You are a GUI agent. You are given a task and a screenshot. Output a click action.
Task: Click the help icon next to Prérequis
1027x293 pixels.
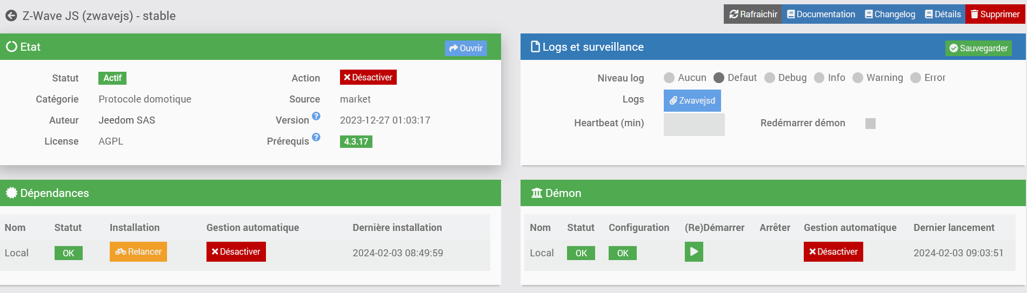(x=316, y=137)
